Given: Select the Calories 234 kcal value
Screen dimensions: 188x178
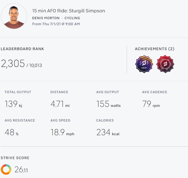Looking at the screenshot, I should [x=108, y=132].
